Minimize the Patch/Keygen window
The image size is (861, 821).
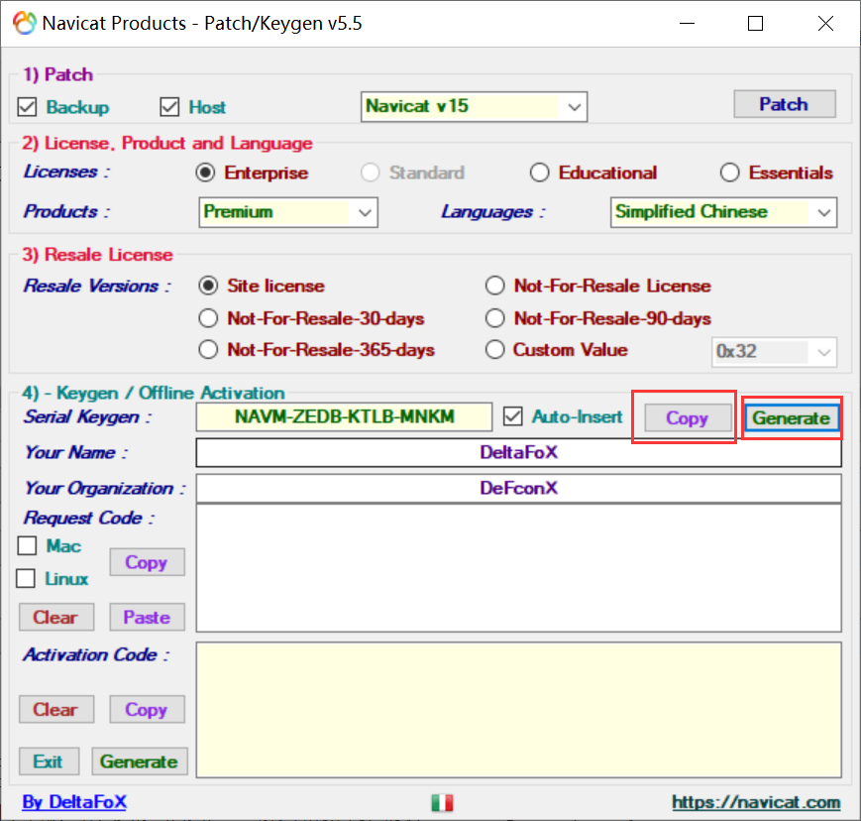687,24
